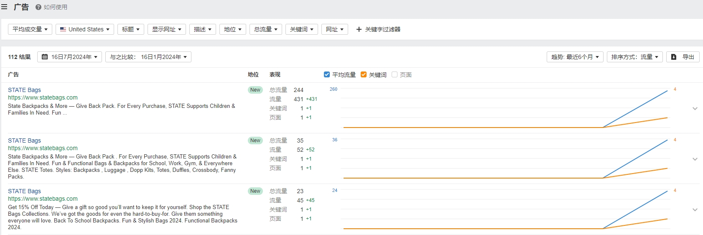The height and width of the screenshot is (235, 703).
Task: Click the how-to-use question mark icon
Action: [x=38, y=7]
